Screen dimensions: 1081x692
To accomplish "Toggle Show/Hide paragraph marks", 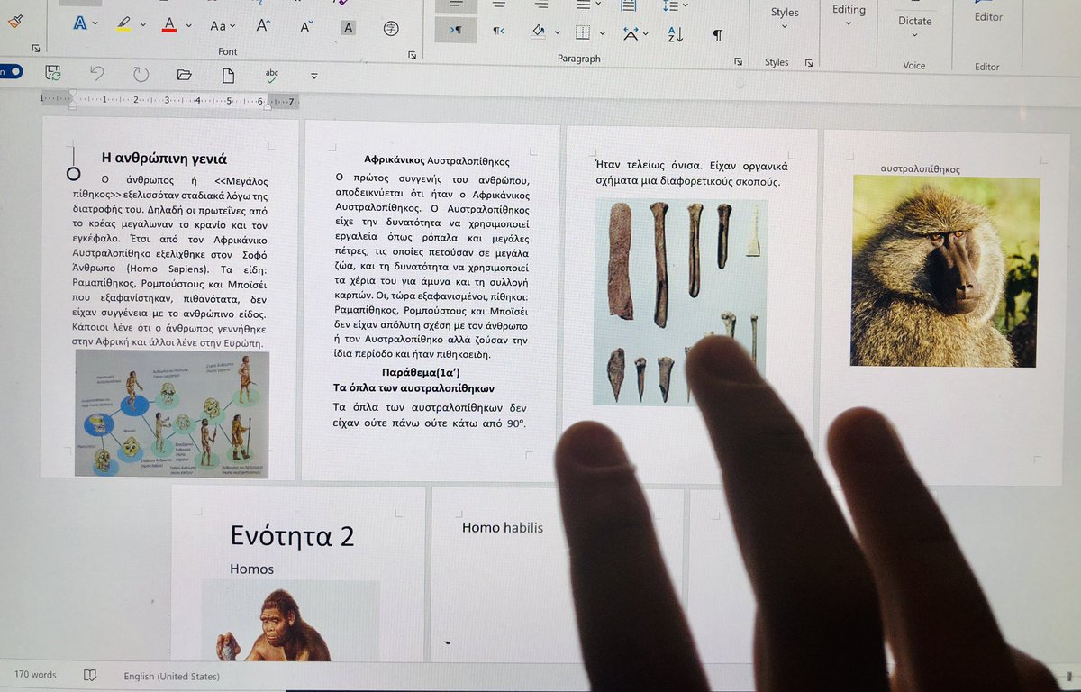I will click(x=718, y=35).
